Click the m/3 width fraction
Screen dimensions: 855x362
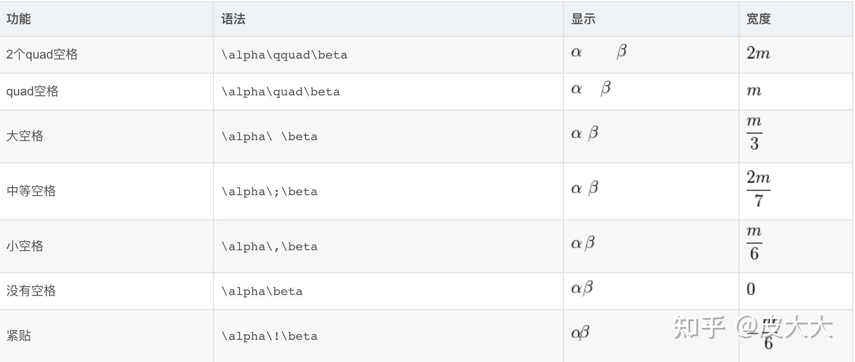coord(754,133)
